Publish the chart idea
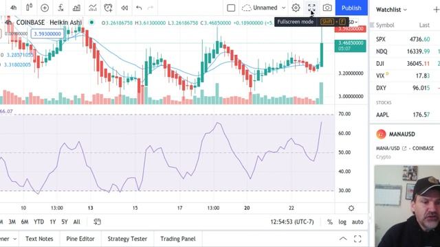The width and height of the screenshot is (440, 247). [x=351, y=8]
